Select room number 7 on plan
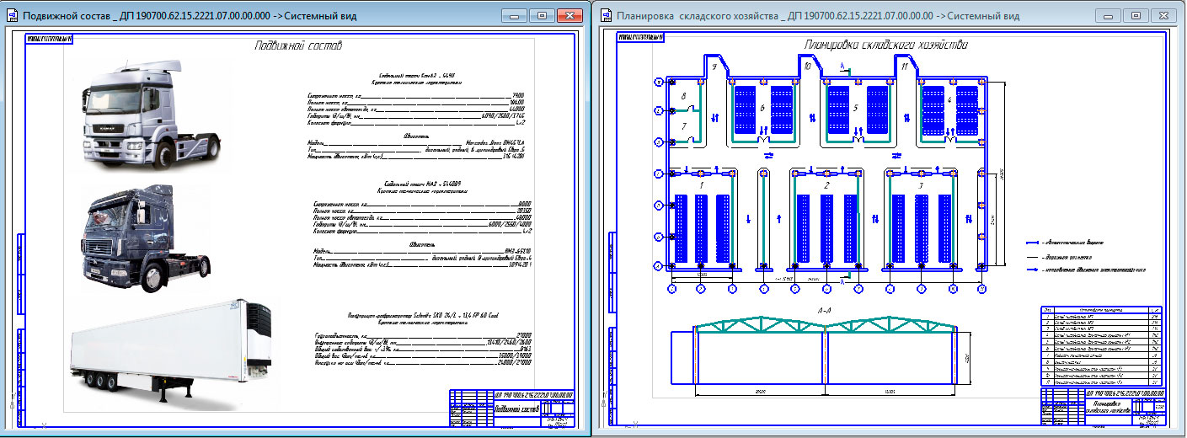The image size is (1187, 438). (x=685, y=126)
